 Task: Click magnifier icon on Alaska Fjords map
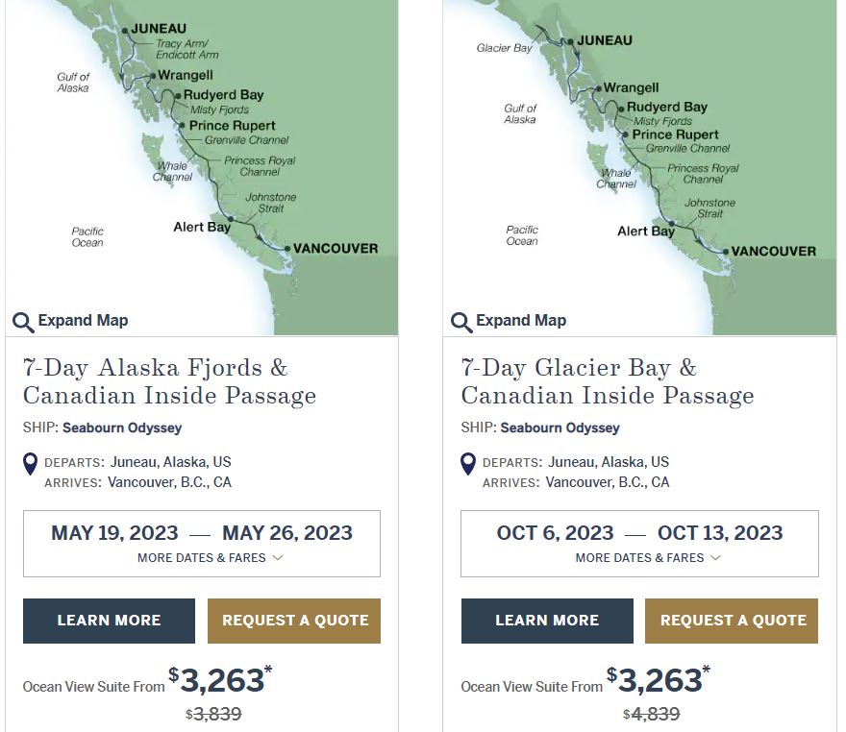click(x=23, y=323)
